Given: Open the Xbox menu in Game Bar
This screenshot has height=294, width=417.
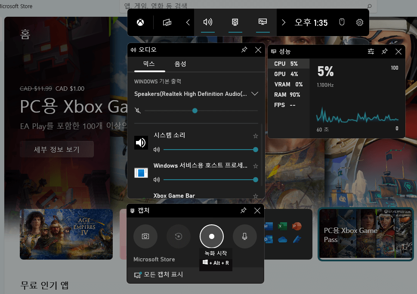Looking at the screenshot, I should (140, 23).
